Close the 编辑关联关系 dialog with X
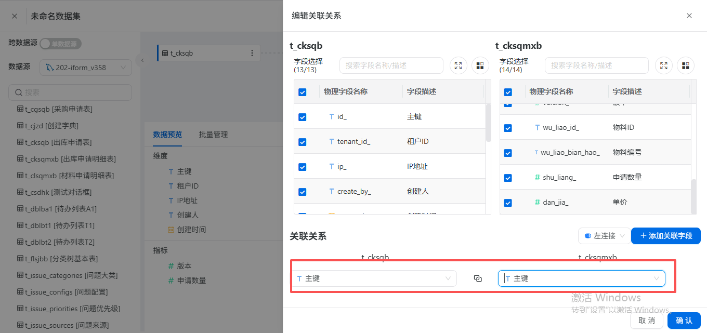Viewport: 707px width, 333px height. coord(689,16)
